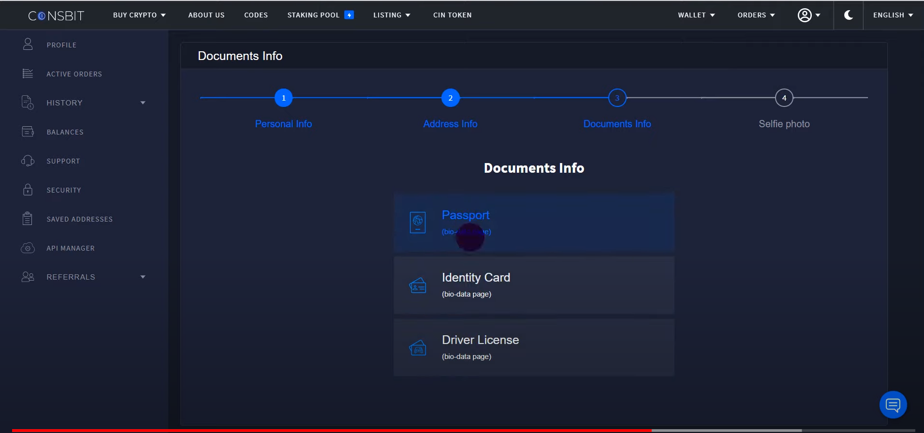Click the Coinsbit logo
924x433 pixels.
(x=56, y=15)
